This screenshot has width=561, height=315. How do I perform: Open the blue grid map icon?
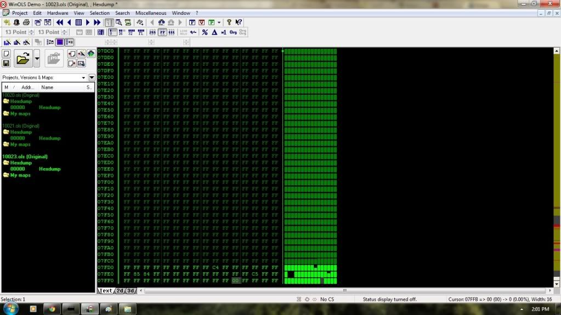pyautogui.click(x=78, y=22)
